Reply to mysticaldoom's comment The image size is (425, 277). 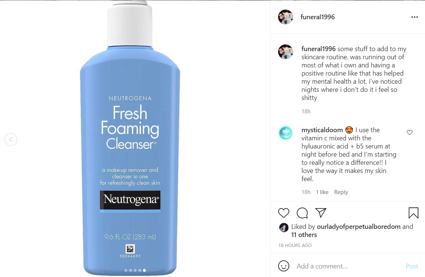click(x=341, y=192)
